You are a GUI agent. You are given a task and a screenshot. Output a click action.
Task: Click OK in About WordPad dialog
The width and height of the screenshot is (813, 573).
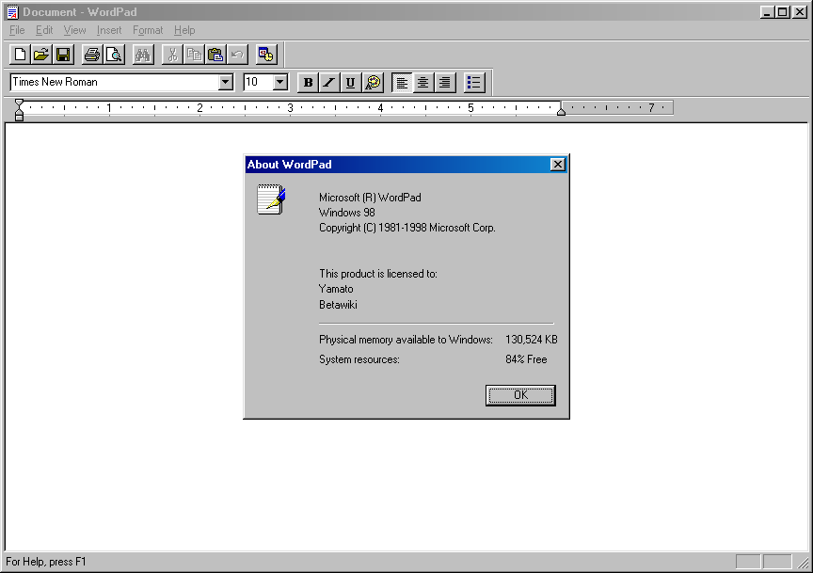tap(520, 395)
